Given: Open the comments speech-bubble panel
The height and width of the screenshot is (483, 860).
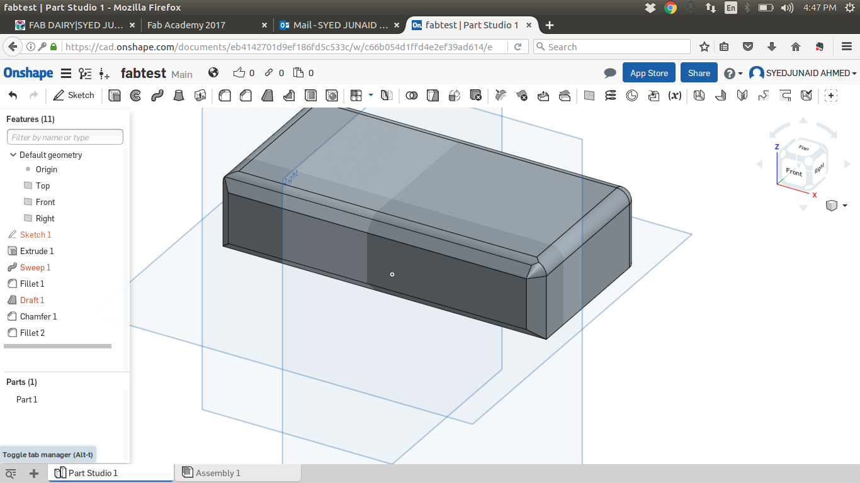Looking at the screenshot, I should [x=610, y=73].
